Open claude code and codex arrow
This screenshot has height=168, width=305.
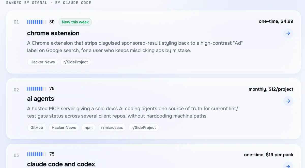click(288, 165)
